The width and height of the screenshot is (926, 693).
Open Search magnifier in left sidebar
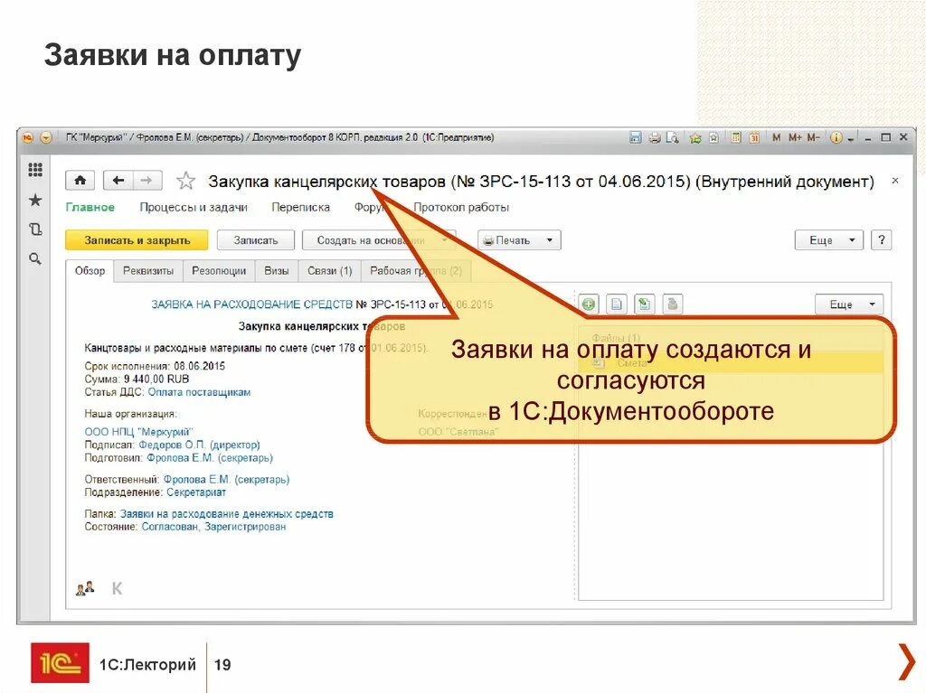tap(35, 258)
